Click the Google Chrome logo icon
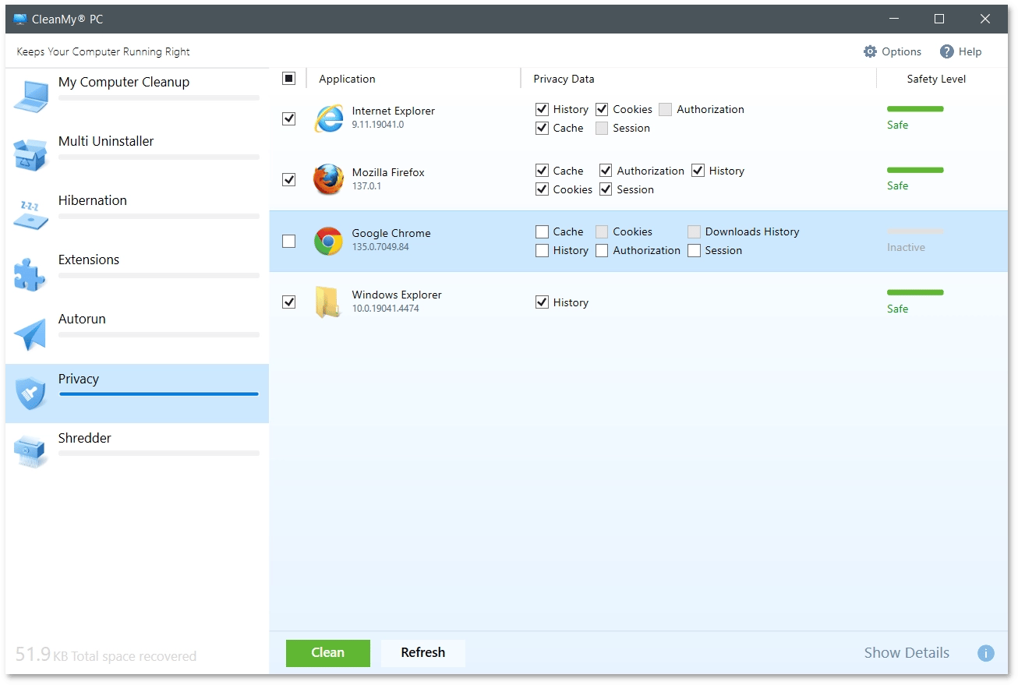Screen dimensions: 1018x685 [328, 241]
